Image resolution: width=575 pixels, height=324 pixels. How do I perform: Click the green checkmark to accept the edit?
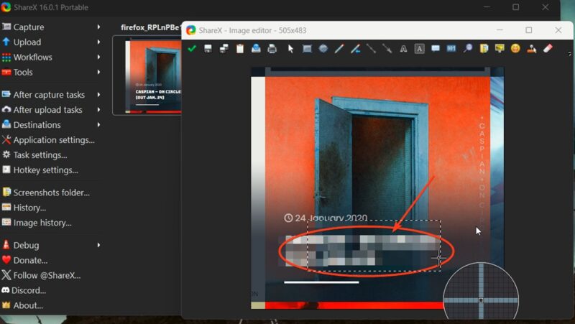[x=192, y=48]
